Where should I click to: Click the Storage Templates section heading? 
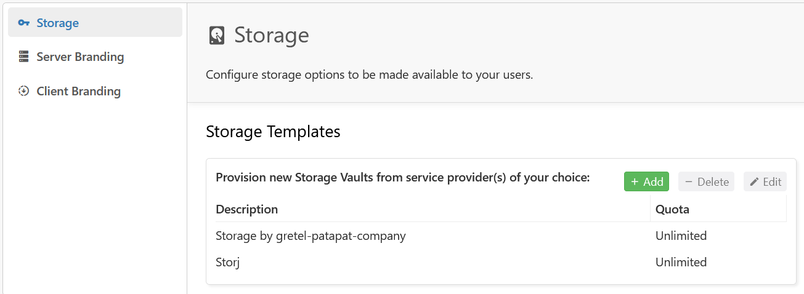(273, 132)
